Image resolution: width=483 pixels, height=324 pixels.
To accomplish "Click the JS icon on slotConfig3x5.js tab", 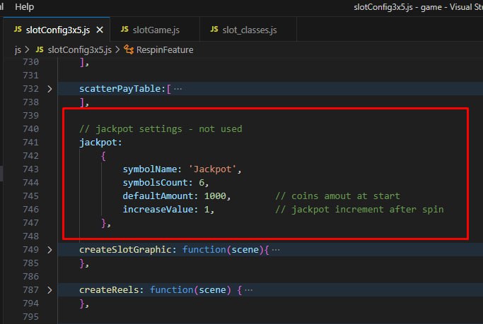I will [18, 29].
